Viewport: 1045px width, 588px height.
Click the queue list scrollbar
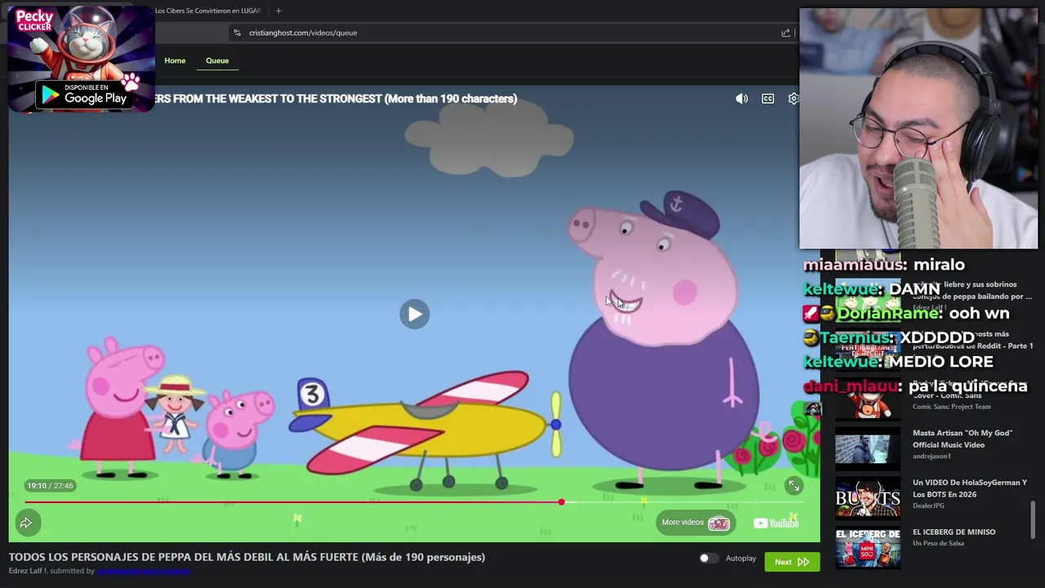tap(1034, 519)
